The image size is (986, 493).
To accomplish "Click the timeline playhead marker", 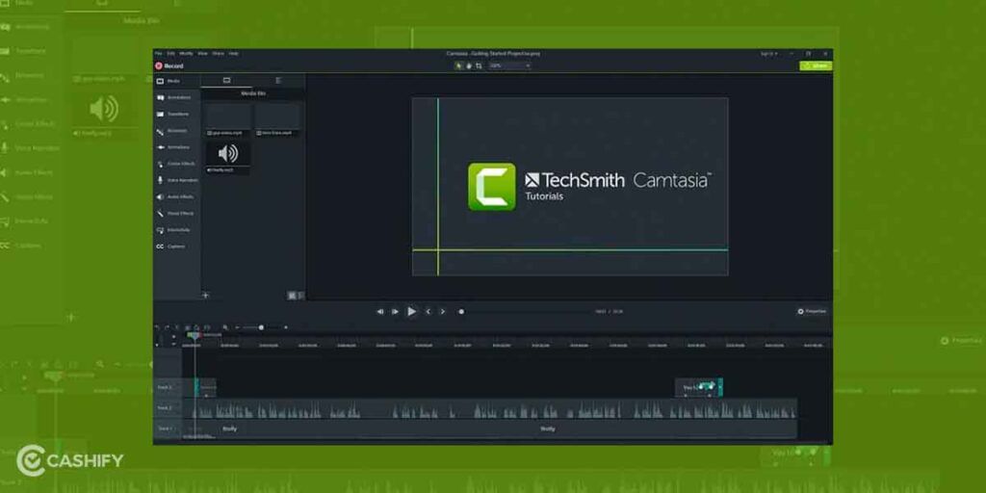I will [194, 335].
